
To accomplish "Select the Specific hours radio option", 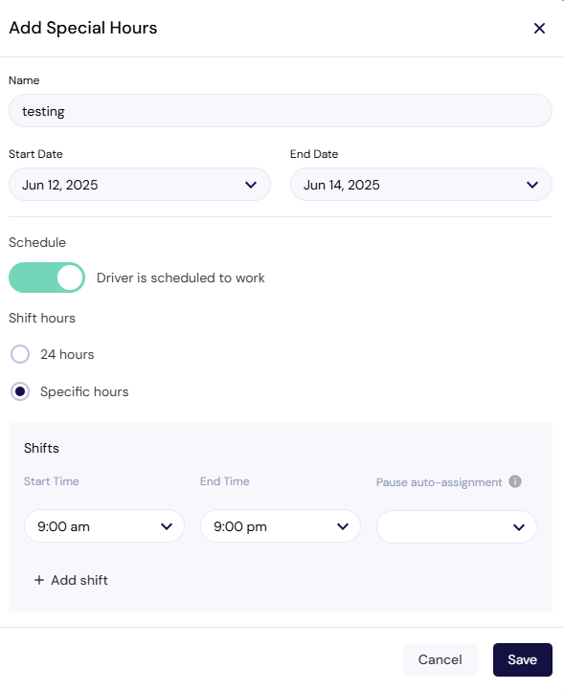I will point(20,391).
